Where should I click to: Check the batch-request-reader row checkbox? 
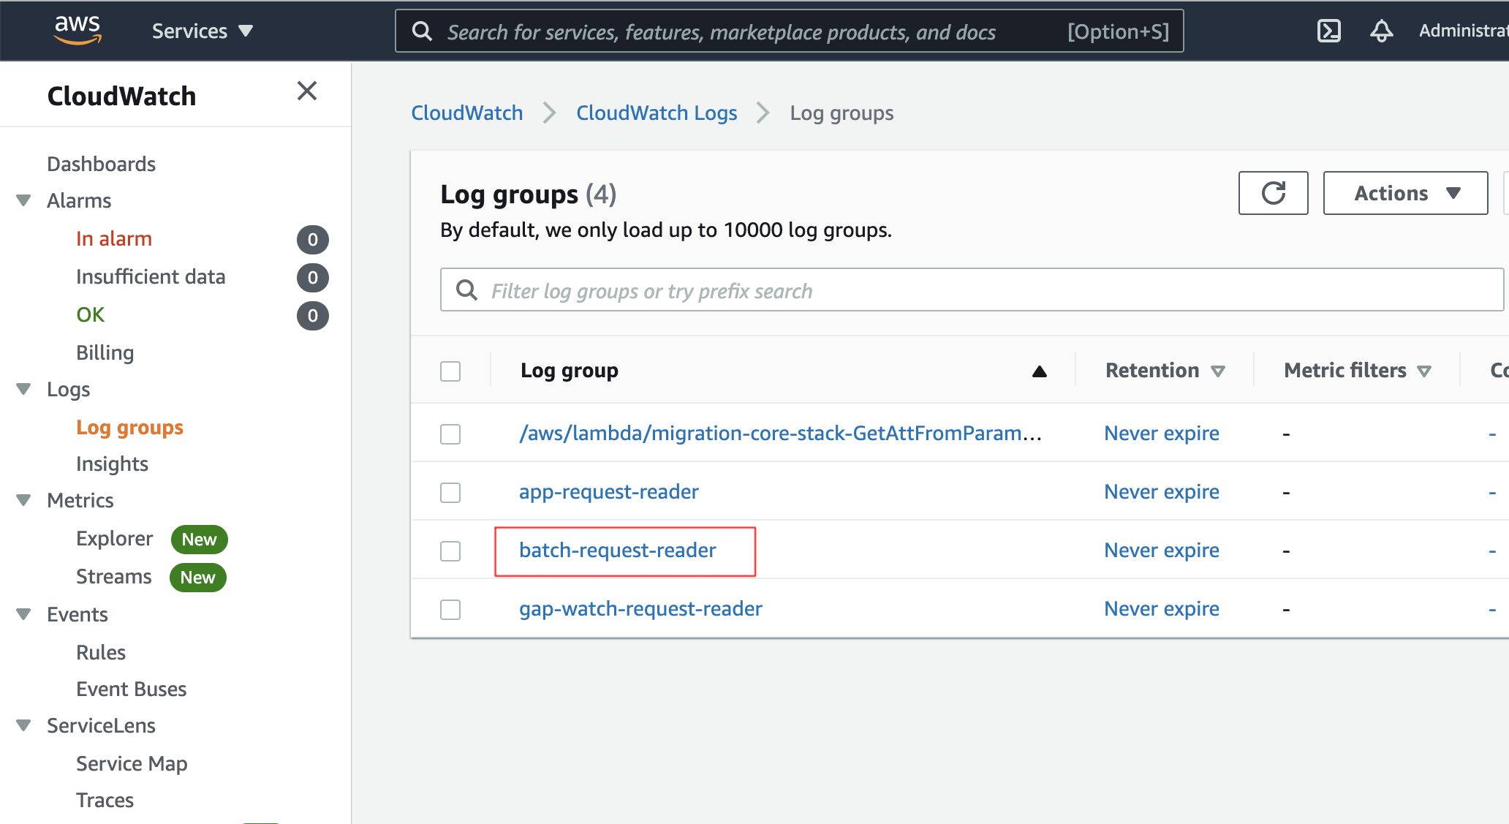pos(450,551)
